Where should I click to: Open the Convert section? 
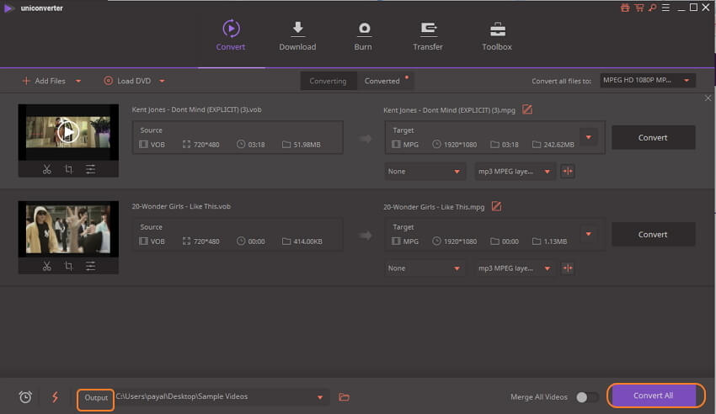231,35
